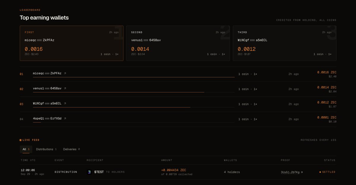The width and height of the screenshot is (356, 185).
Task: Click the +0.004434 ZEC amount
Action: click(x=174, y=170)
